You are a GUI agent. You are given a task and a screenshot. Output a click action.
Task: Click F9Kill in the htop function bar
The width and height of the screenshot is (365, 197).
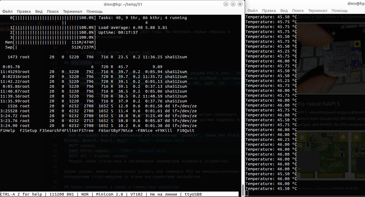pos(165,131)
